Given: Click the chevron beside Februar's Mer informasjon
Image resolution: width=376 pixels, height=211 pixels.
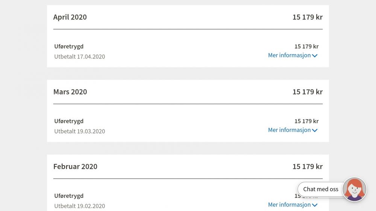Looking at the screenshot, I should click(x=315, y=205).
